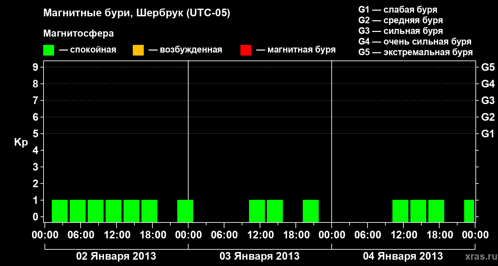This screenshot has width=498, height=266.
Task: Click the 'Магнитосфера' heading
Action: pos(78,34)
